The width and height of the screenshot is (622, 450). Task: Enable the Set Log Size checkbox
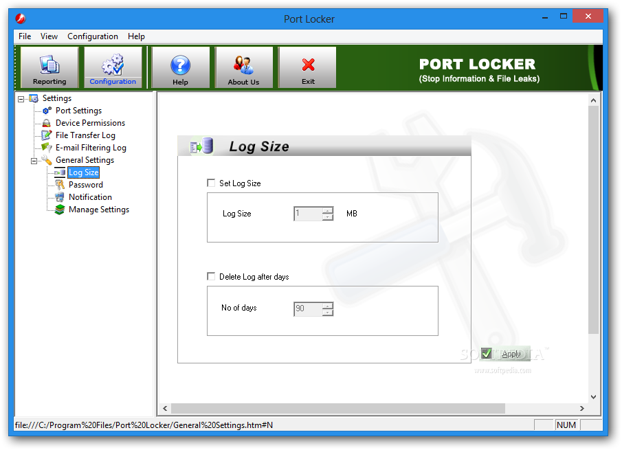click(x=211, y=183)
